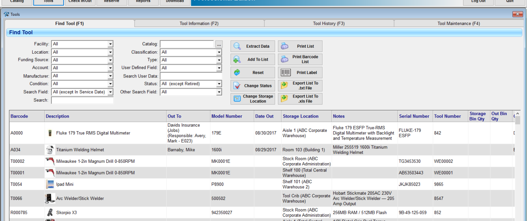This screenshot has height=221, width=527.
Task: Click Export List To .txt File
Action: (300, 86)
